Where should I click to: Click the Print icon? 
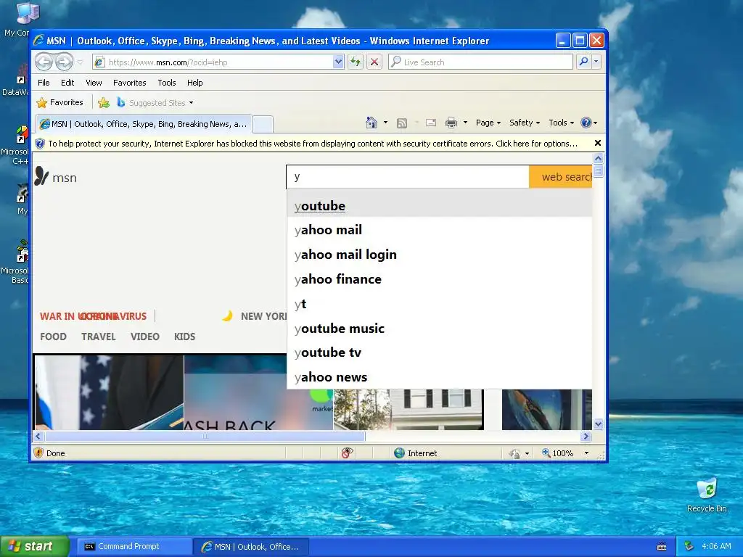(451, 123)
